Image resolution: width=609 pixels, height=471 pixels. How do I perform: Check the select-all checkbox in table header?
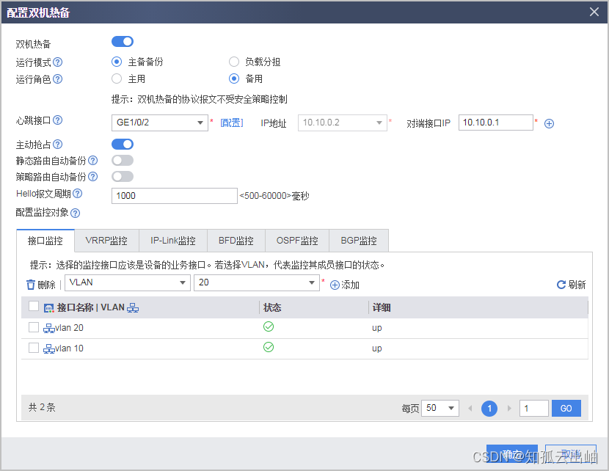34,307
